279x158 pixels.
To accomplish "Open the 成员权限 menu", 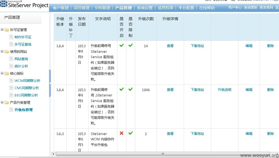I will click(x=166, y=8).
